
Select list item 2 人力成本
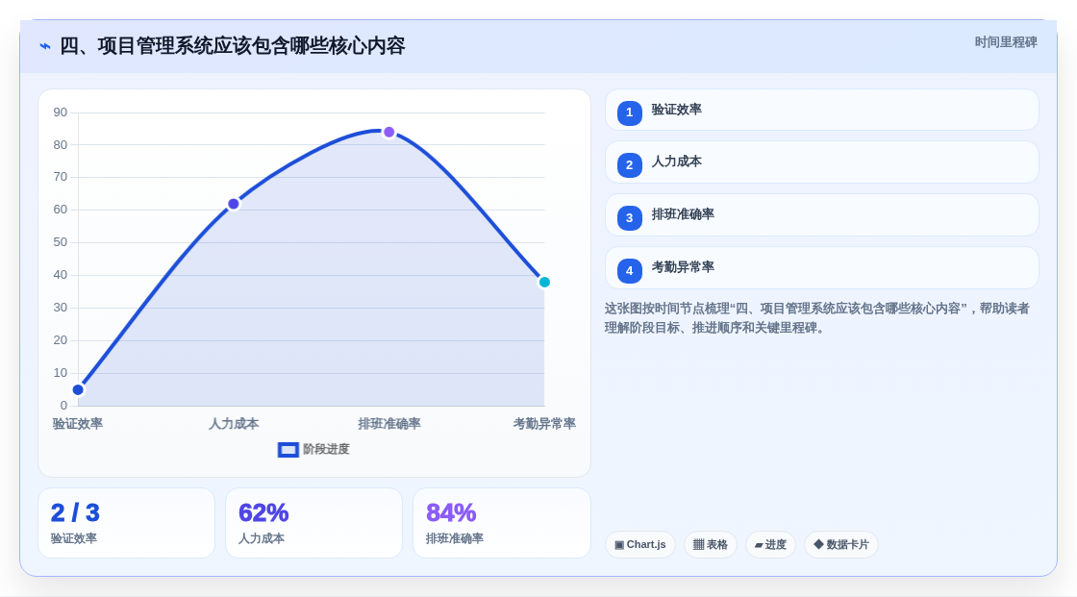[x=821, y=162]
